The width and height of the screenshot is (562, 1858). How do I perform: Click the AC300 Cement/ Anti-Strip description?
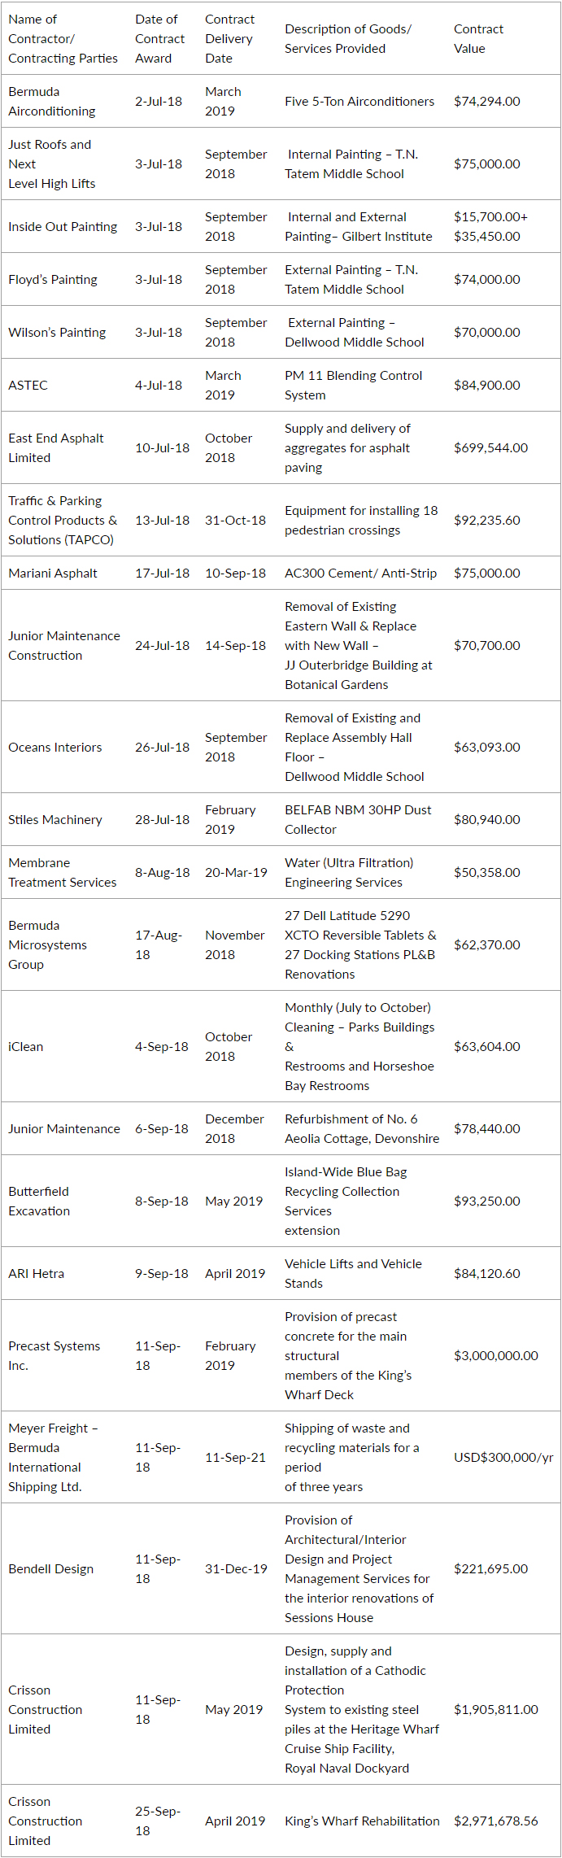tap(360, 574)
